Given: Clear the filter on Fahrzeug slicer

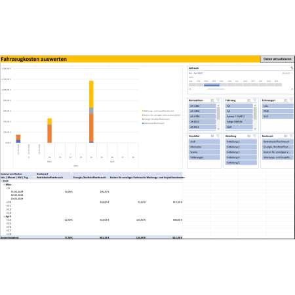Looking at the screenshot, I should click(x=254, y=100).
